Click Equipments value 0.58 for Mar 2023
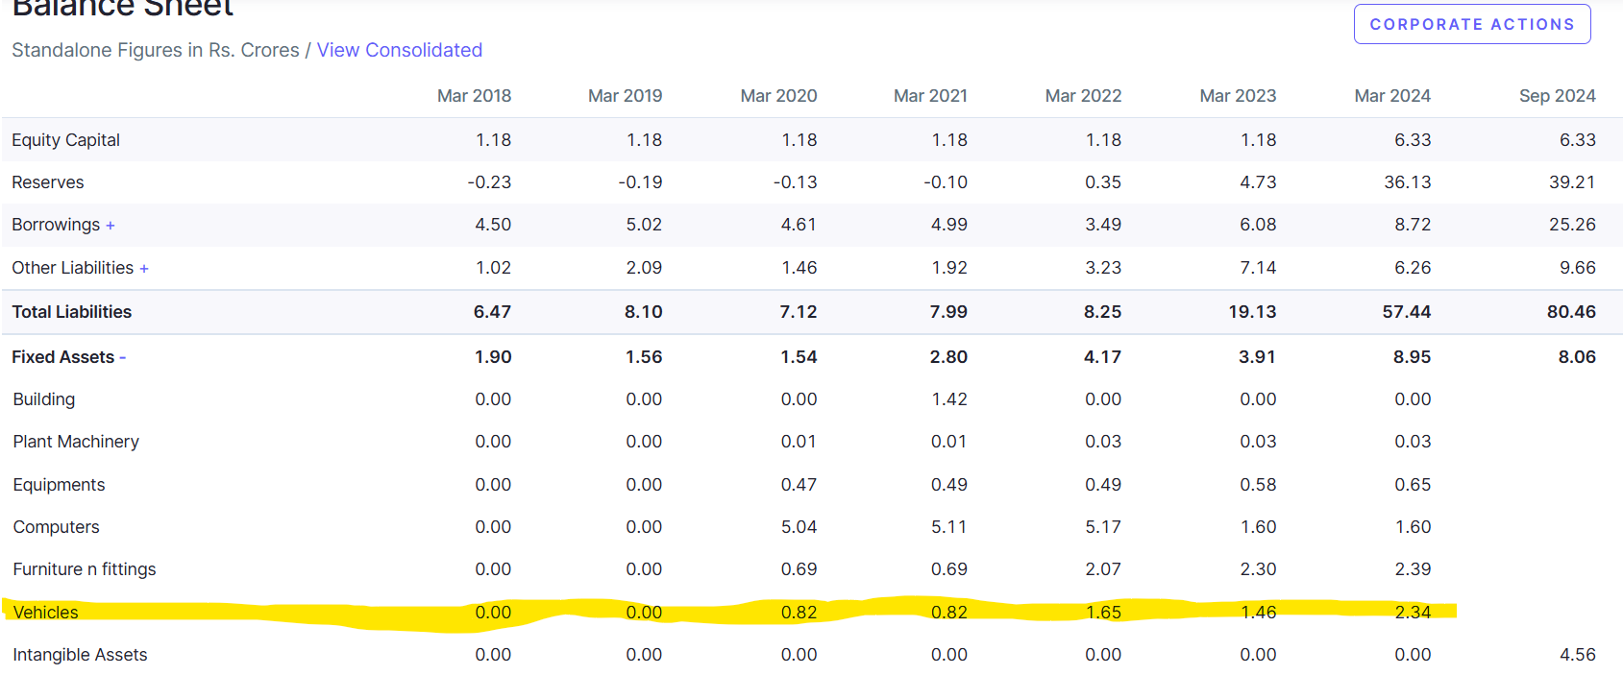This screenshot has height=675, width=1623. 1258,485
